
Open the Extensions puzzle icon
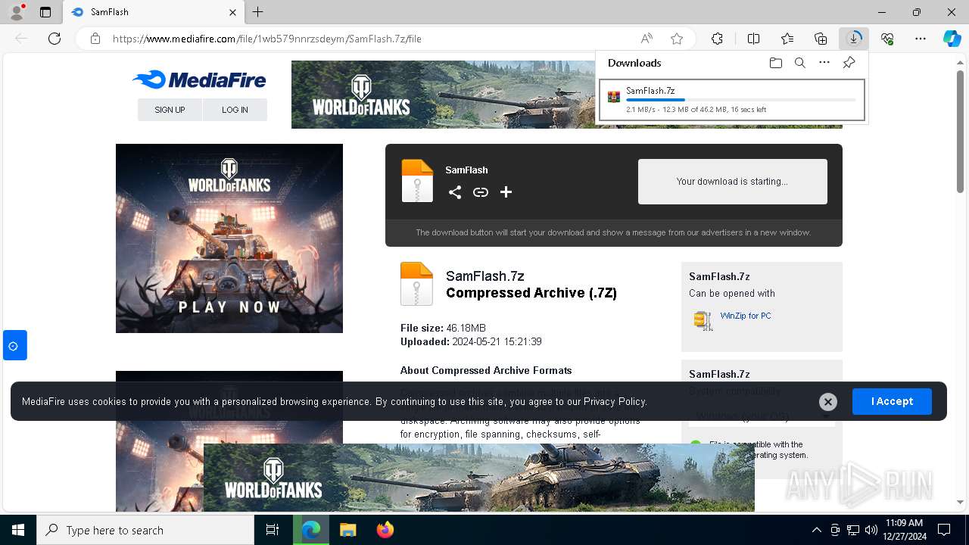(717, 39)
